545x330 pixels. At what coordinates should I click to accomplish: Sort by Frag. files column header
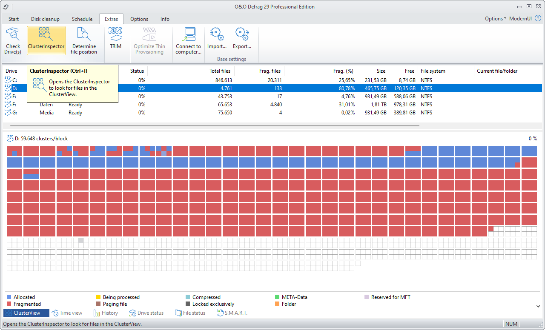270,71
